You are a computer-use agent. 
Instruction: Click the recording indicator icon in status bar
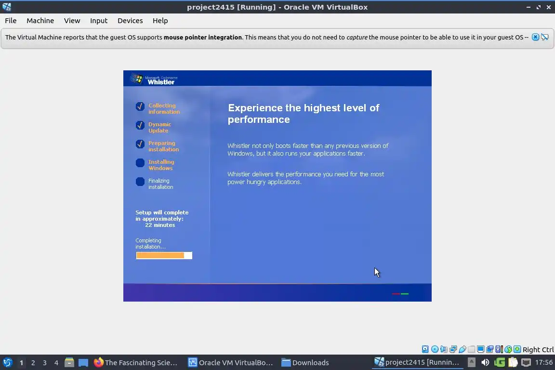tap(490, 349)
